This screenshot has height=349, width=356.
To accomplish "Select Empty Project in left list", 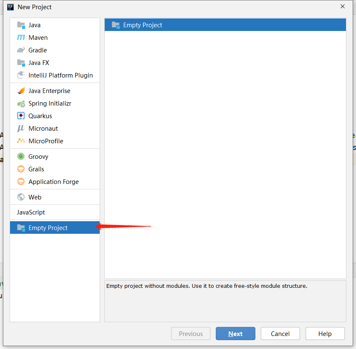I will click(x=55, y=227).
